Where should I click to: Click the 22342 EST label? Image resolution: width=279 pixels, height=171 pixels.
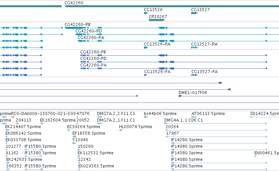point(84,160)
